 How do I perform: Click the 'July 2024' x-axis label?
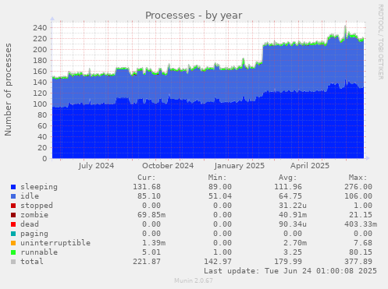pyautogui.click(x=96, y=166)
